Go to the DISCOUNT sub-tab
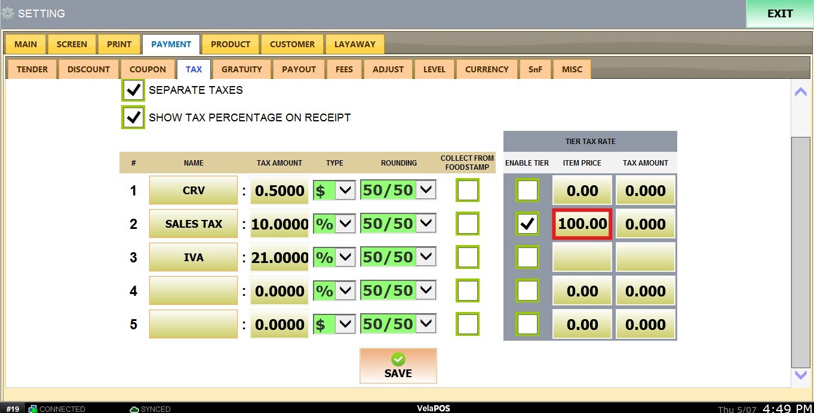Screen dimensions: 814x413 point(88,69)
